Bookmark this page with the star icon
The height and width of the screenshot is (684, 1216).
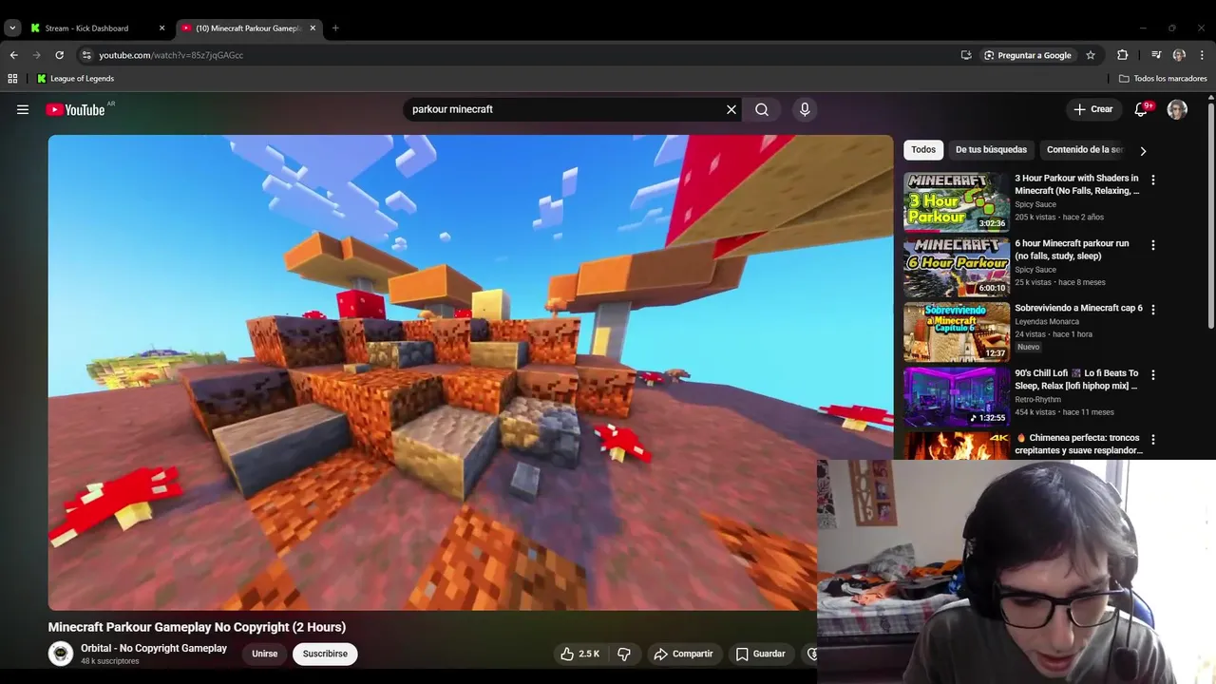coord(1091,55)
